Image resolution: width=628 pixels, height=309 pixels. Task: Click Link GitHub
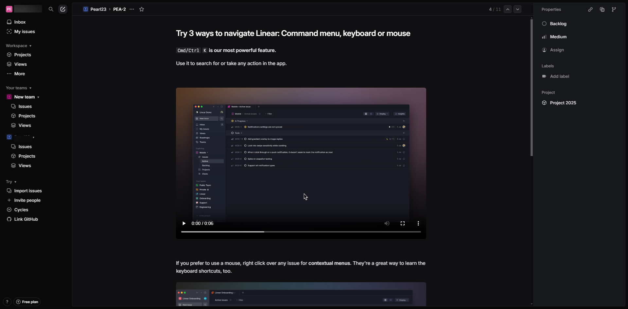[x=26, y=219]
